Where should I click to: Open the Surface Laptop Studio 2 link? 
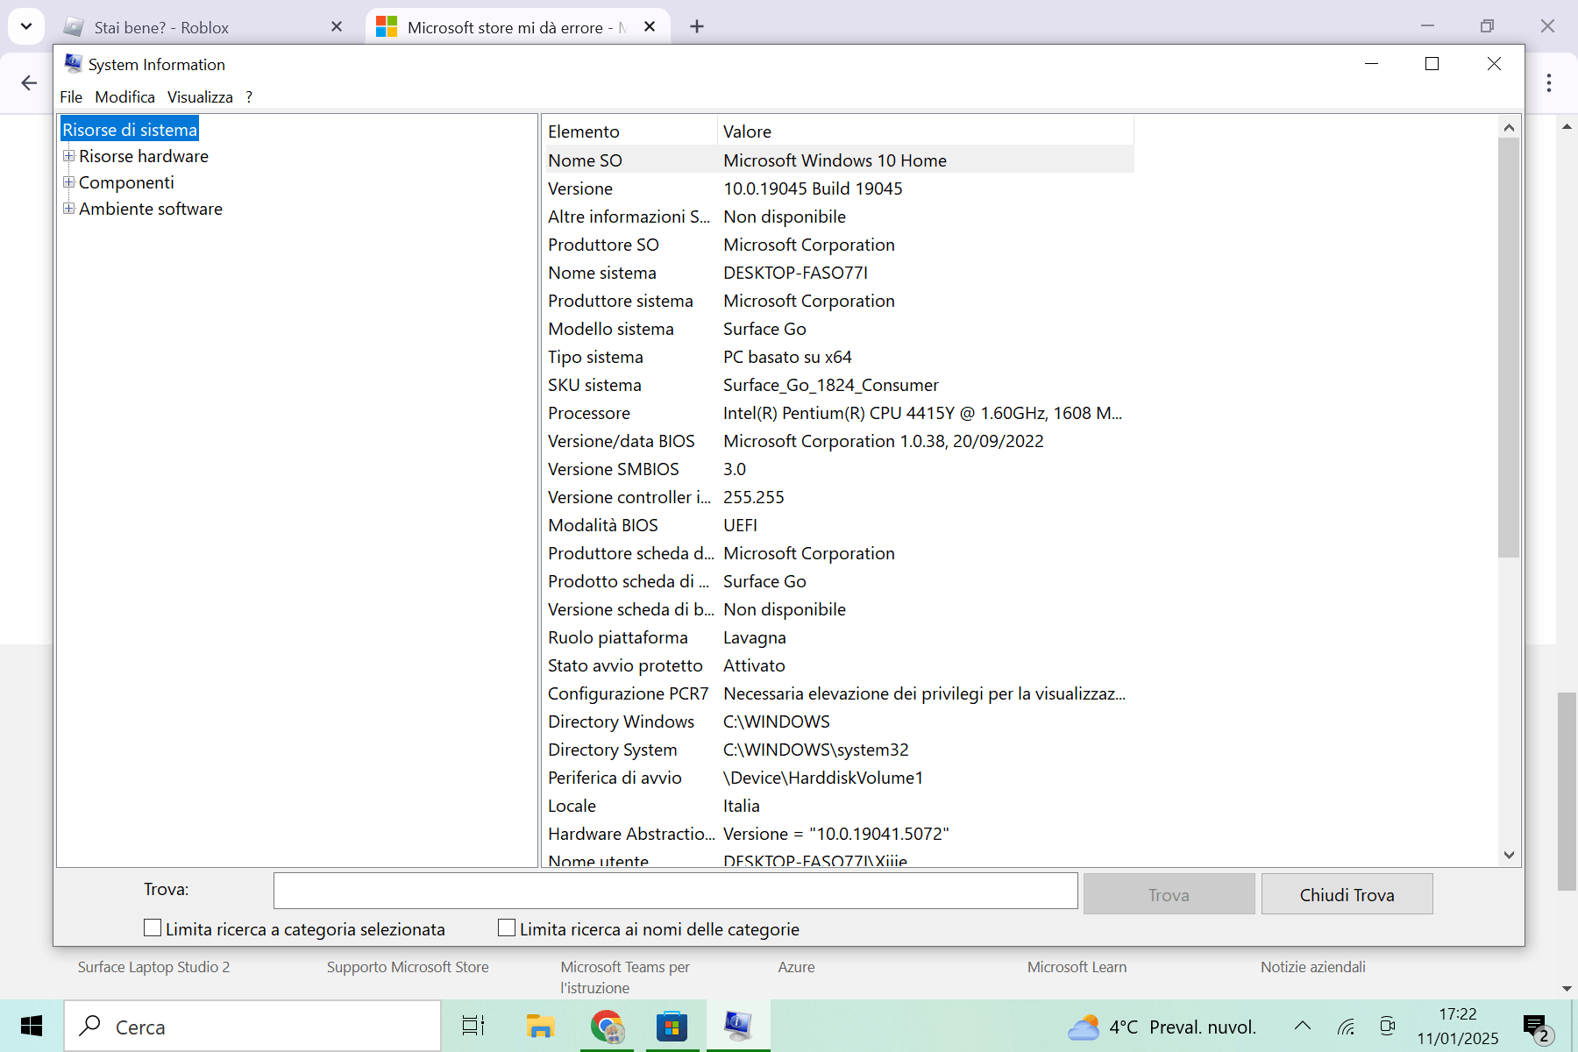(153, 967)
